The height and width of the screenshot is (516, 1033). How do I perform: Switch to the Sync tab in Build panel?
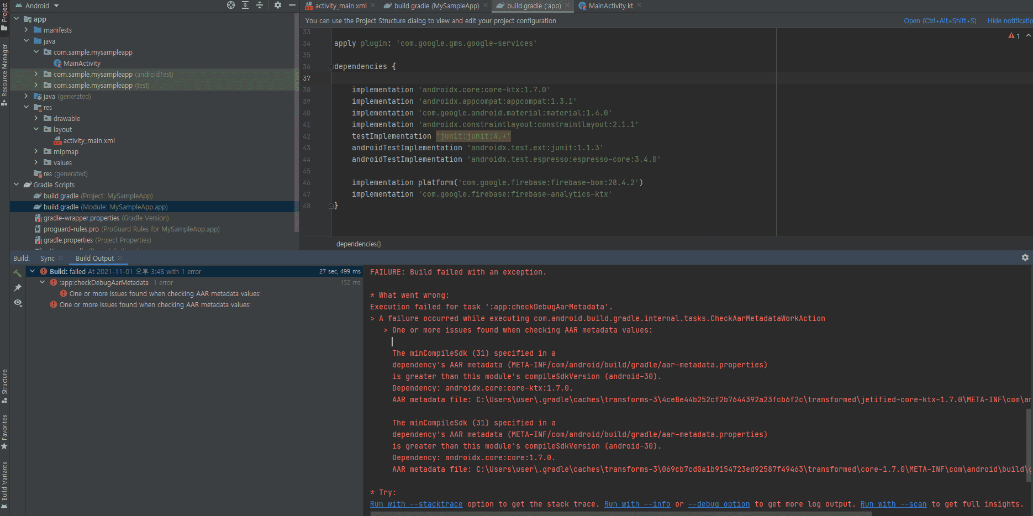48,258
